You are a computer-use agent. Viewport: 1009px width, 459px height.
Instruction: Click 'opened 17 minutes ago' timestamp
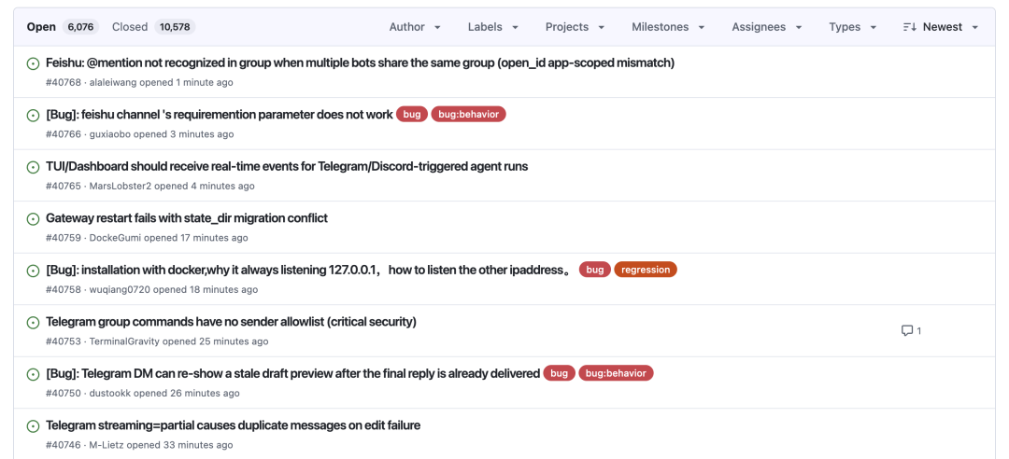[x=196, y=238]
